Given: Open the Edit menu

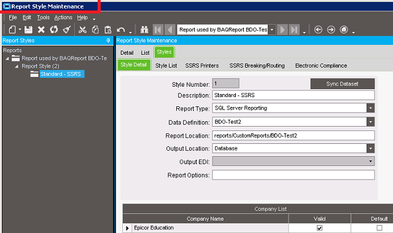Looking at the screenshot, I should tap(27, 17).
